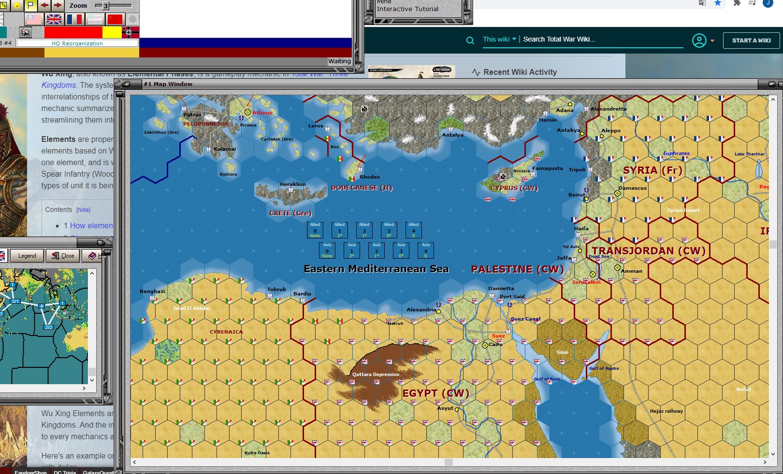Select the United States flag button
This screenshot has width=783, height=474.
[95, 19]
